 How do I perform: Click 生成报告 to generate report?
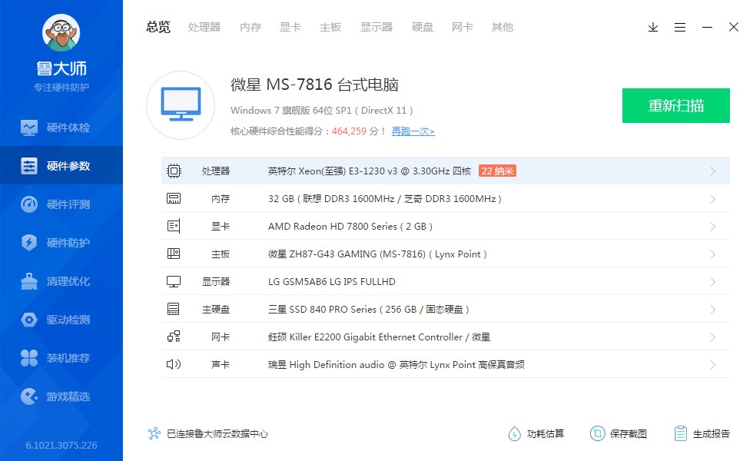712,434
